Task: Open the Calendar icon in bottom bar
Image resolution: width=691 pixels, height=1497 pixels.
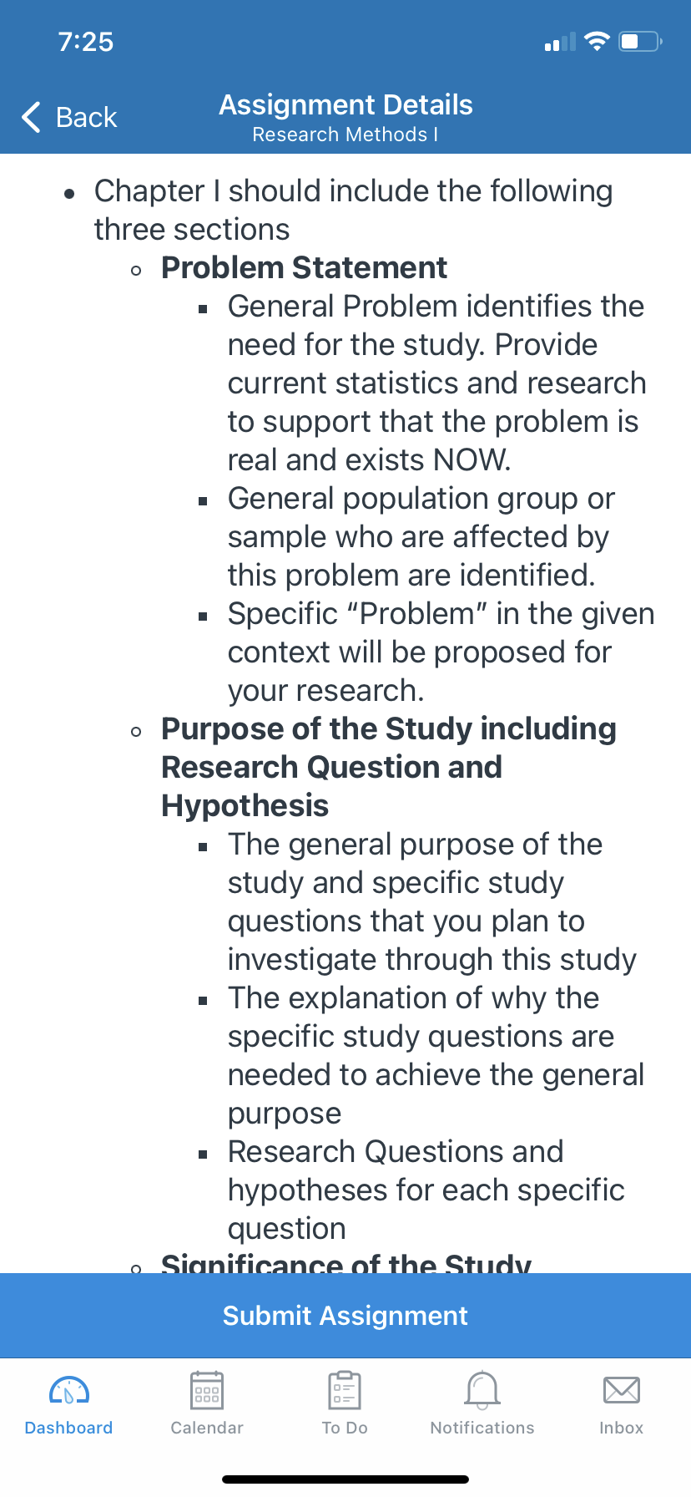Action: pyautogui.click(x=207, y=1391)
